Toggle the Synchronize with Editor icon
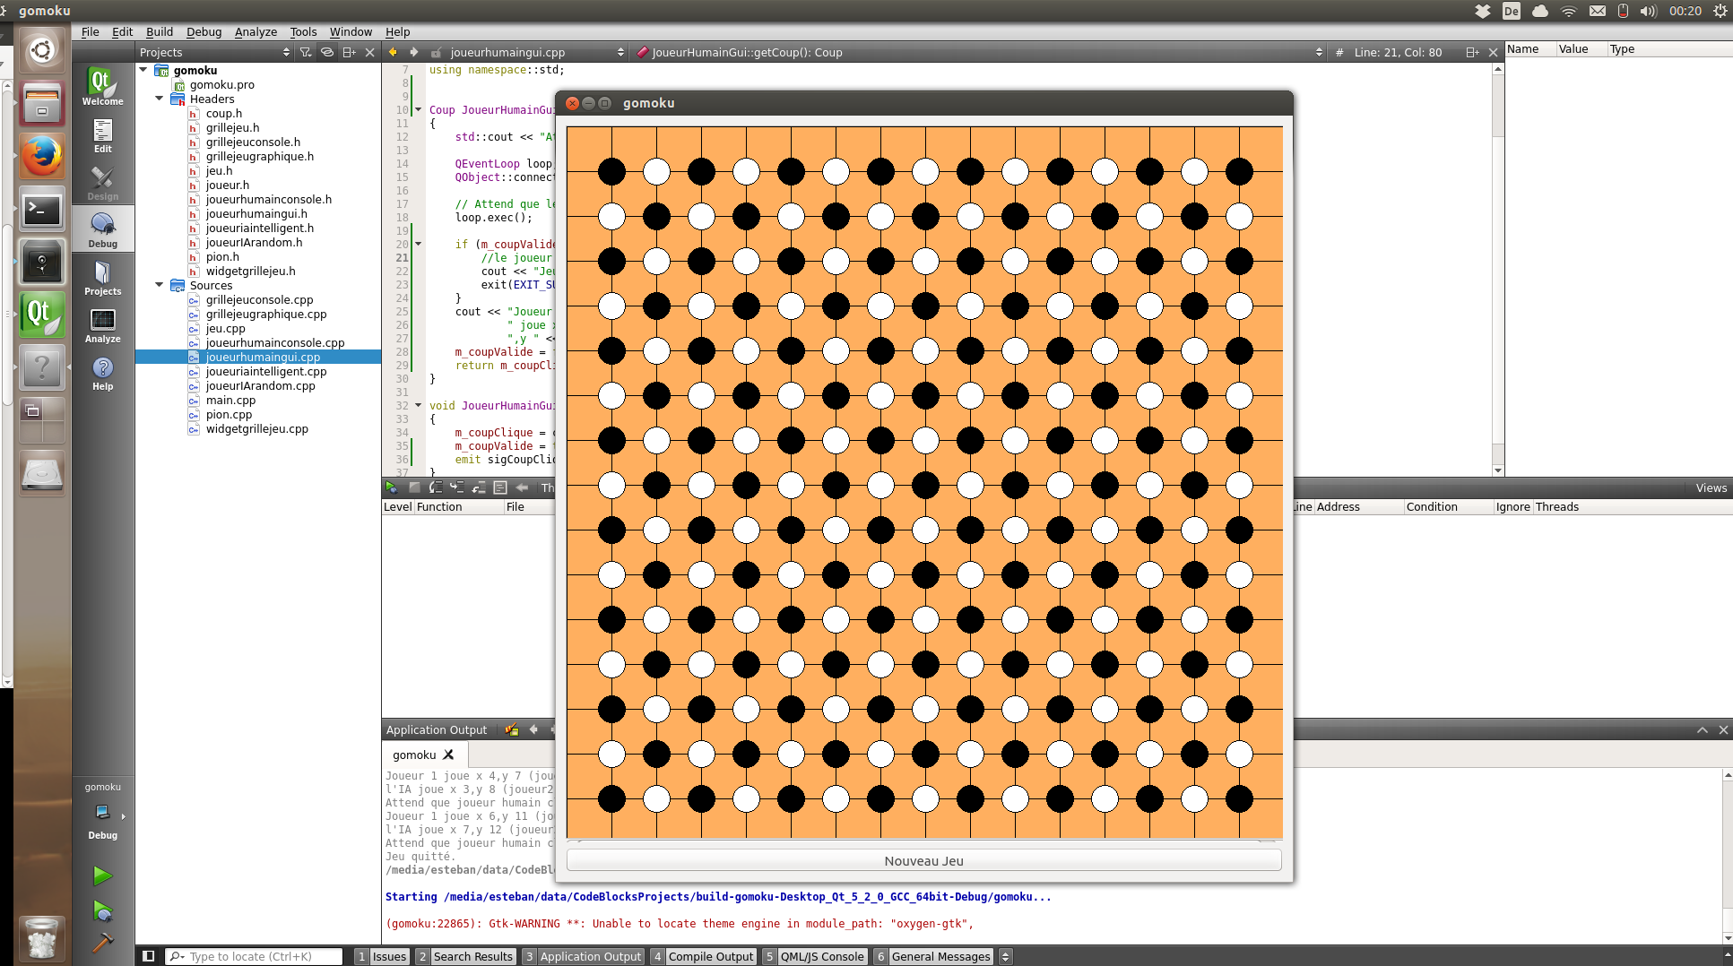Screen dimensions: 1733x966 coord(326,52)
